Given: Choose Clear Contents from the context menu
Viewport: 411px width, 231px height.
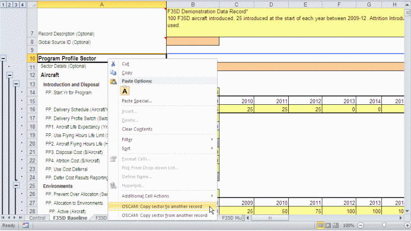Looking at the screenshot, I should pyautogui.click(x=163, y=129).
